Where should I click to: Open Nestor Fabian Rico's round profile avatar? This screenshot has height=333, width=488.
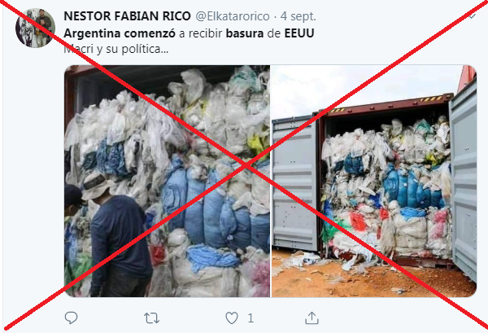tap(35, 28)
